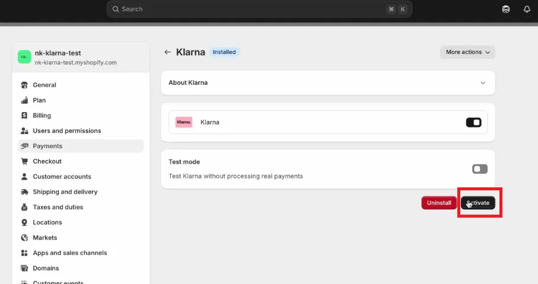The image size is (538, 284).
Task: Go to Users and permissions settings
Action: pyautogui.click(x=66, y=131)
